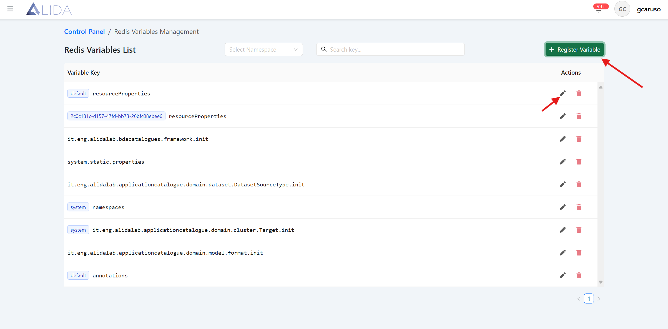Delete the cluster.Target.init variable
This screenshot has width=668, height=329.
tap(579, 230)
